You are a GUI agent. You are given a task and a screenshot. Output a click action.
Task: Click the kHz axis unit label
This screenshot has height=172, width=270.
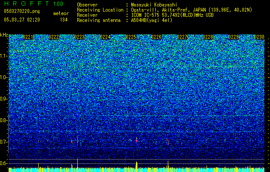pos(4,35)
